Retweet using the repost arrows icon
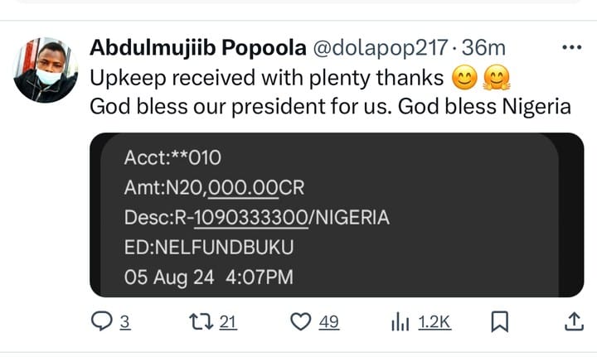This screenshot has height=357, width=597. 201,321
